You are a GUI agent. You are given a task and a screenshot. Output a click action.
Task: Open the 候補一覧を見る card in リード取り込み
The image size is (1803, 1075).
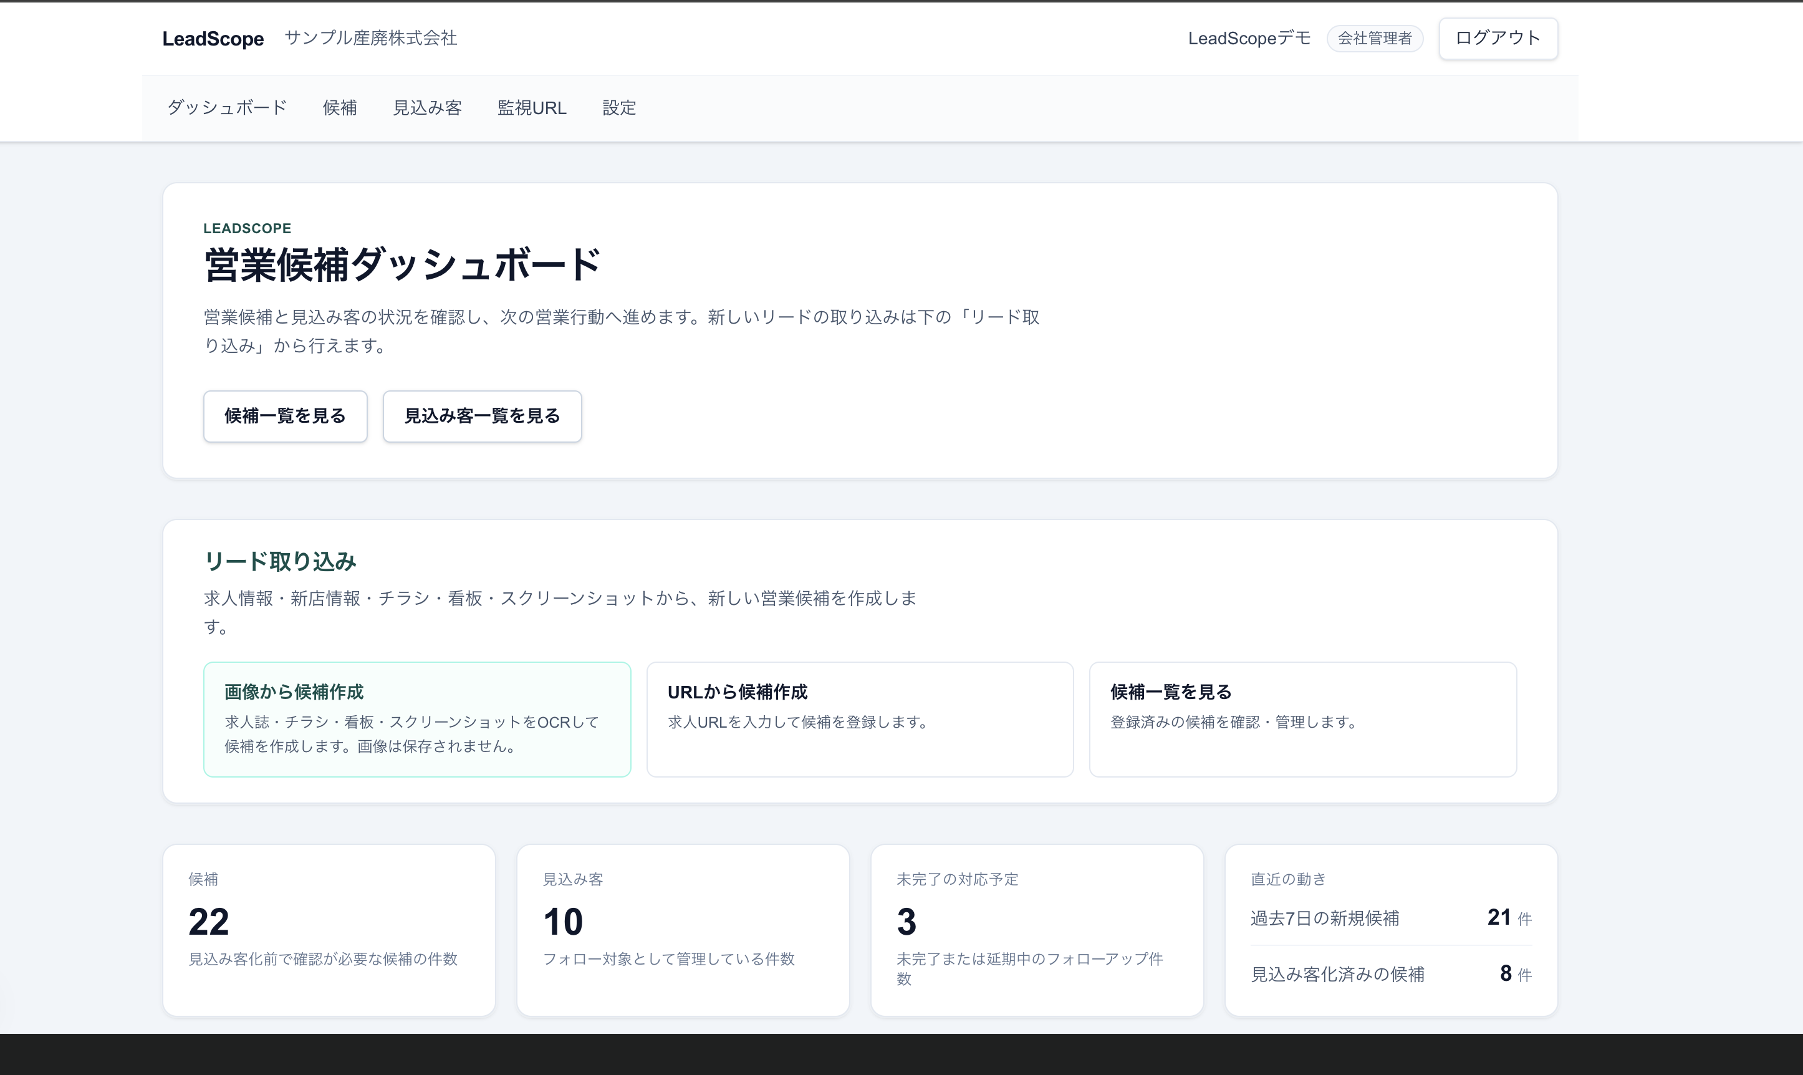[1302, 720]
